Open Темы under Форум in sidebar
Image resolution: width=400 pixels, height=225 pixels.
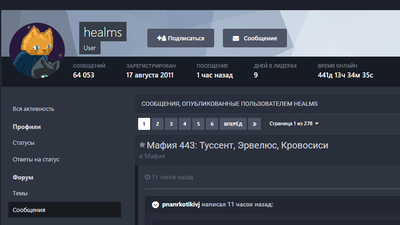[x=20, y=193]
